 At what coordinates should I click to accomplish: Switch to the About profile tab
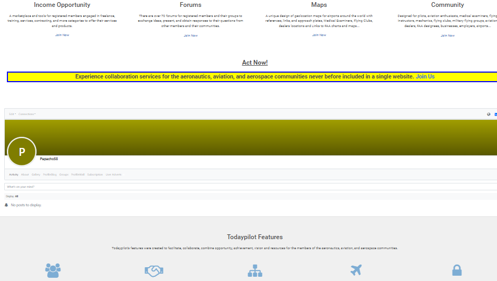click(25, 174)
